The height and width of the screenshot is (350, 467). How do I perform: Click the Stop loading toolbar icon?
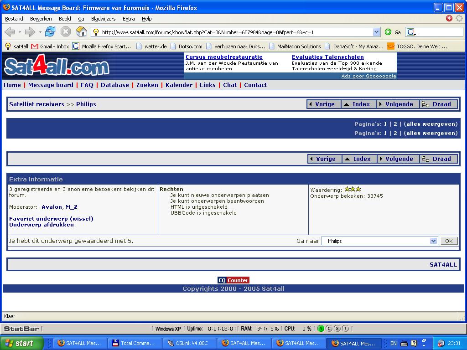66,32
